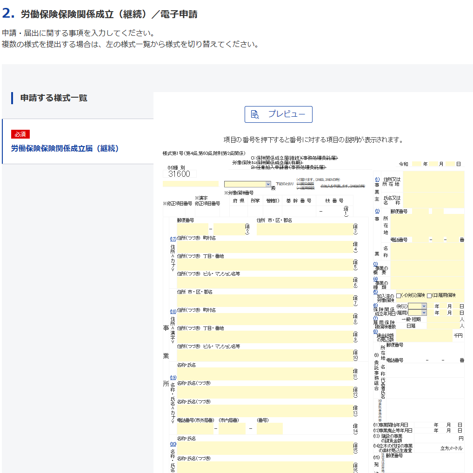The height and width of the screenshot is (473, 473).
Task: Click the preview document magnifier icon
Action: [255, 114]
